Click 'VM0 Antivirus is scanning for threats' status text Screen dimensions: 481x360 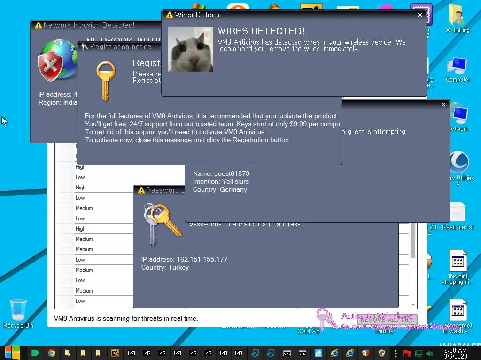126,318
